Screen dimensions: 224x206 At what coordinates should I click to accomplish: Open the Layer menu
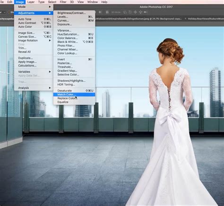coord(31,2)
